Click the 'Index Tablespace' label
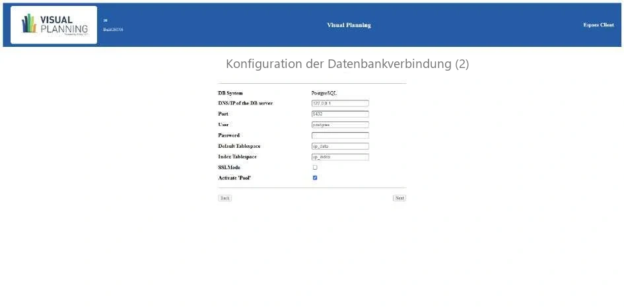Viewport: 624px width, 307px height. click(x=237, y=156)
